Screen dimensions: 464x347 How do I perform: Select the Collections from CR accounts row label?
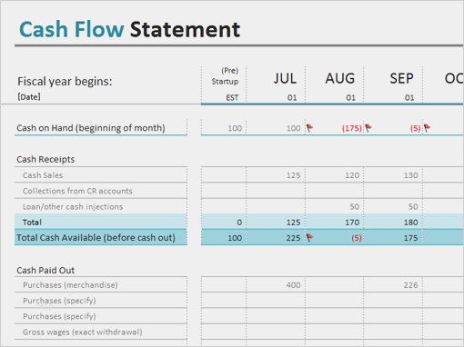77,191
